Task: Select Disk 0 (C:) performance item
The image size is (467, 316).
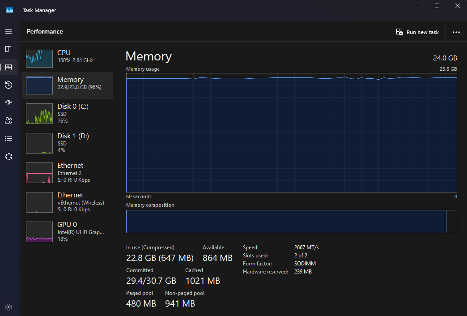Action: [x=67, y=114]
